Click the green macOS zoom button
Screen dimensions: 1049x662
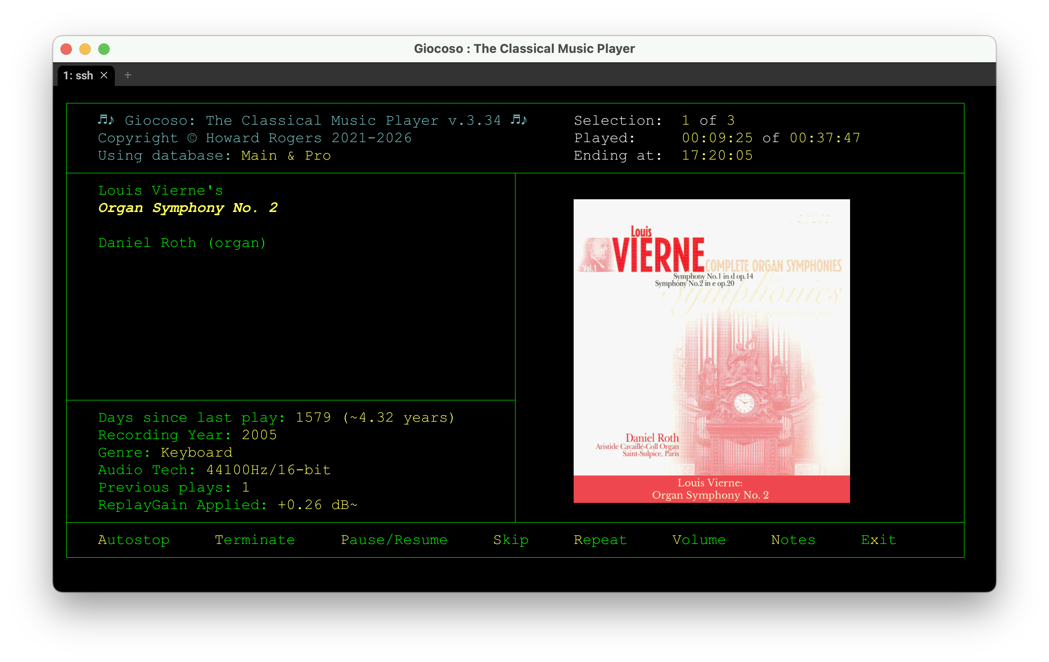point(104,49)
